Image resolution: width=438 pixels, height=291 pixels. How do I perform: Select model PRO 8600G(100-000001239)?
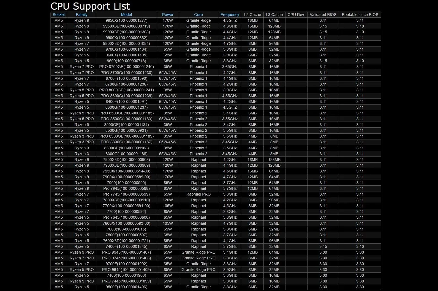[x=126, y=96]
